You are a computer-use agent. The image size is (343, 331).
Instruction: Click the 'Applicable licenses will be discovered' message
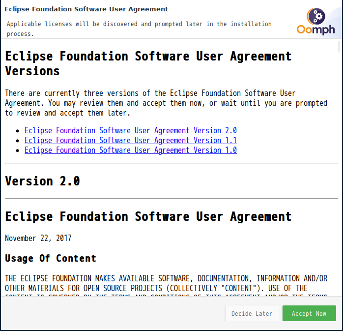(139, 29)
